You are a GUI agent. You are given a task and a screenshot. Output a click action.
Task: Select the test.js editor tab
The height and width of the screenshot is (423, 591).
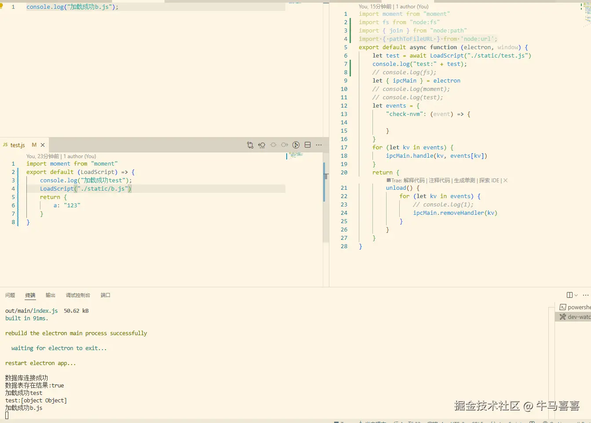click(24, 145)
